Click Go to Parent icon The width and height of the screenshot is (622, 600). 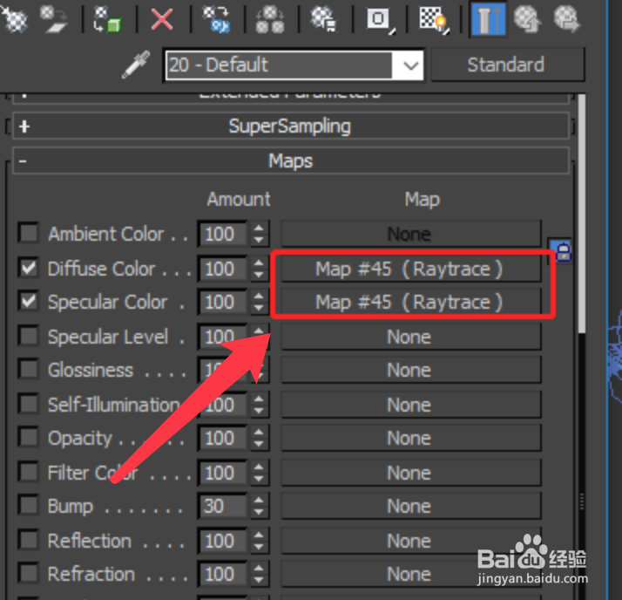click(x=527, y=19)
